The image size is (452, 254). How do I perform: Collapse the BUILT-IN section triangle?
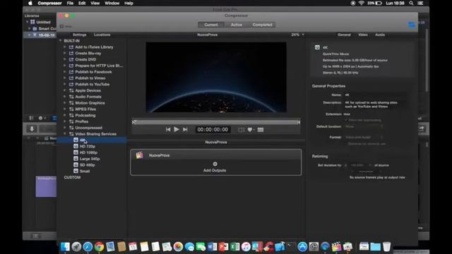[x=61, y=41]
